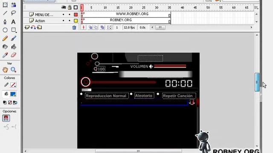This screenshot has width=273, height=153.
Task: Click the red down arrow on stage
Action: [x=192, y=102]
